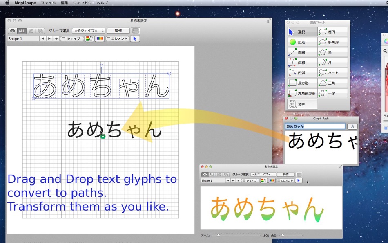Select the 選択 arrow tool in drawing tools
388x243 pixels.
(302, 32)
